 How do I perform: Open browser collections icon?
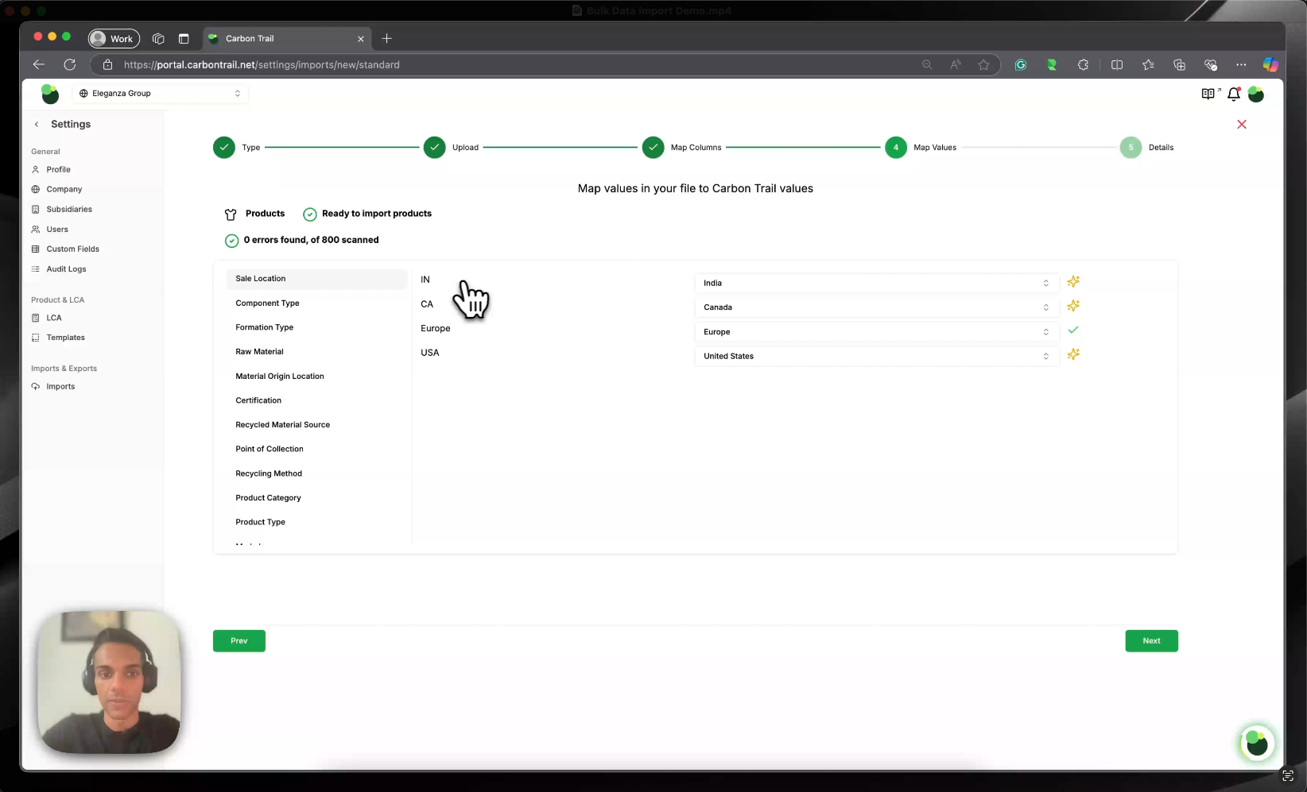(1179, 65)
